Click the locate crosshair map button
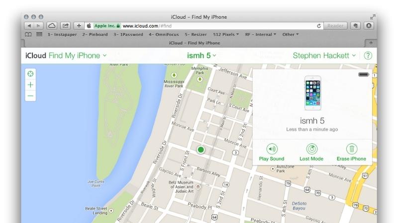Viewport: 398px width, 223px height. (x=30, y=74)
